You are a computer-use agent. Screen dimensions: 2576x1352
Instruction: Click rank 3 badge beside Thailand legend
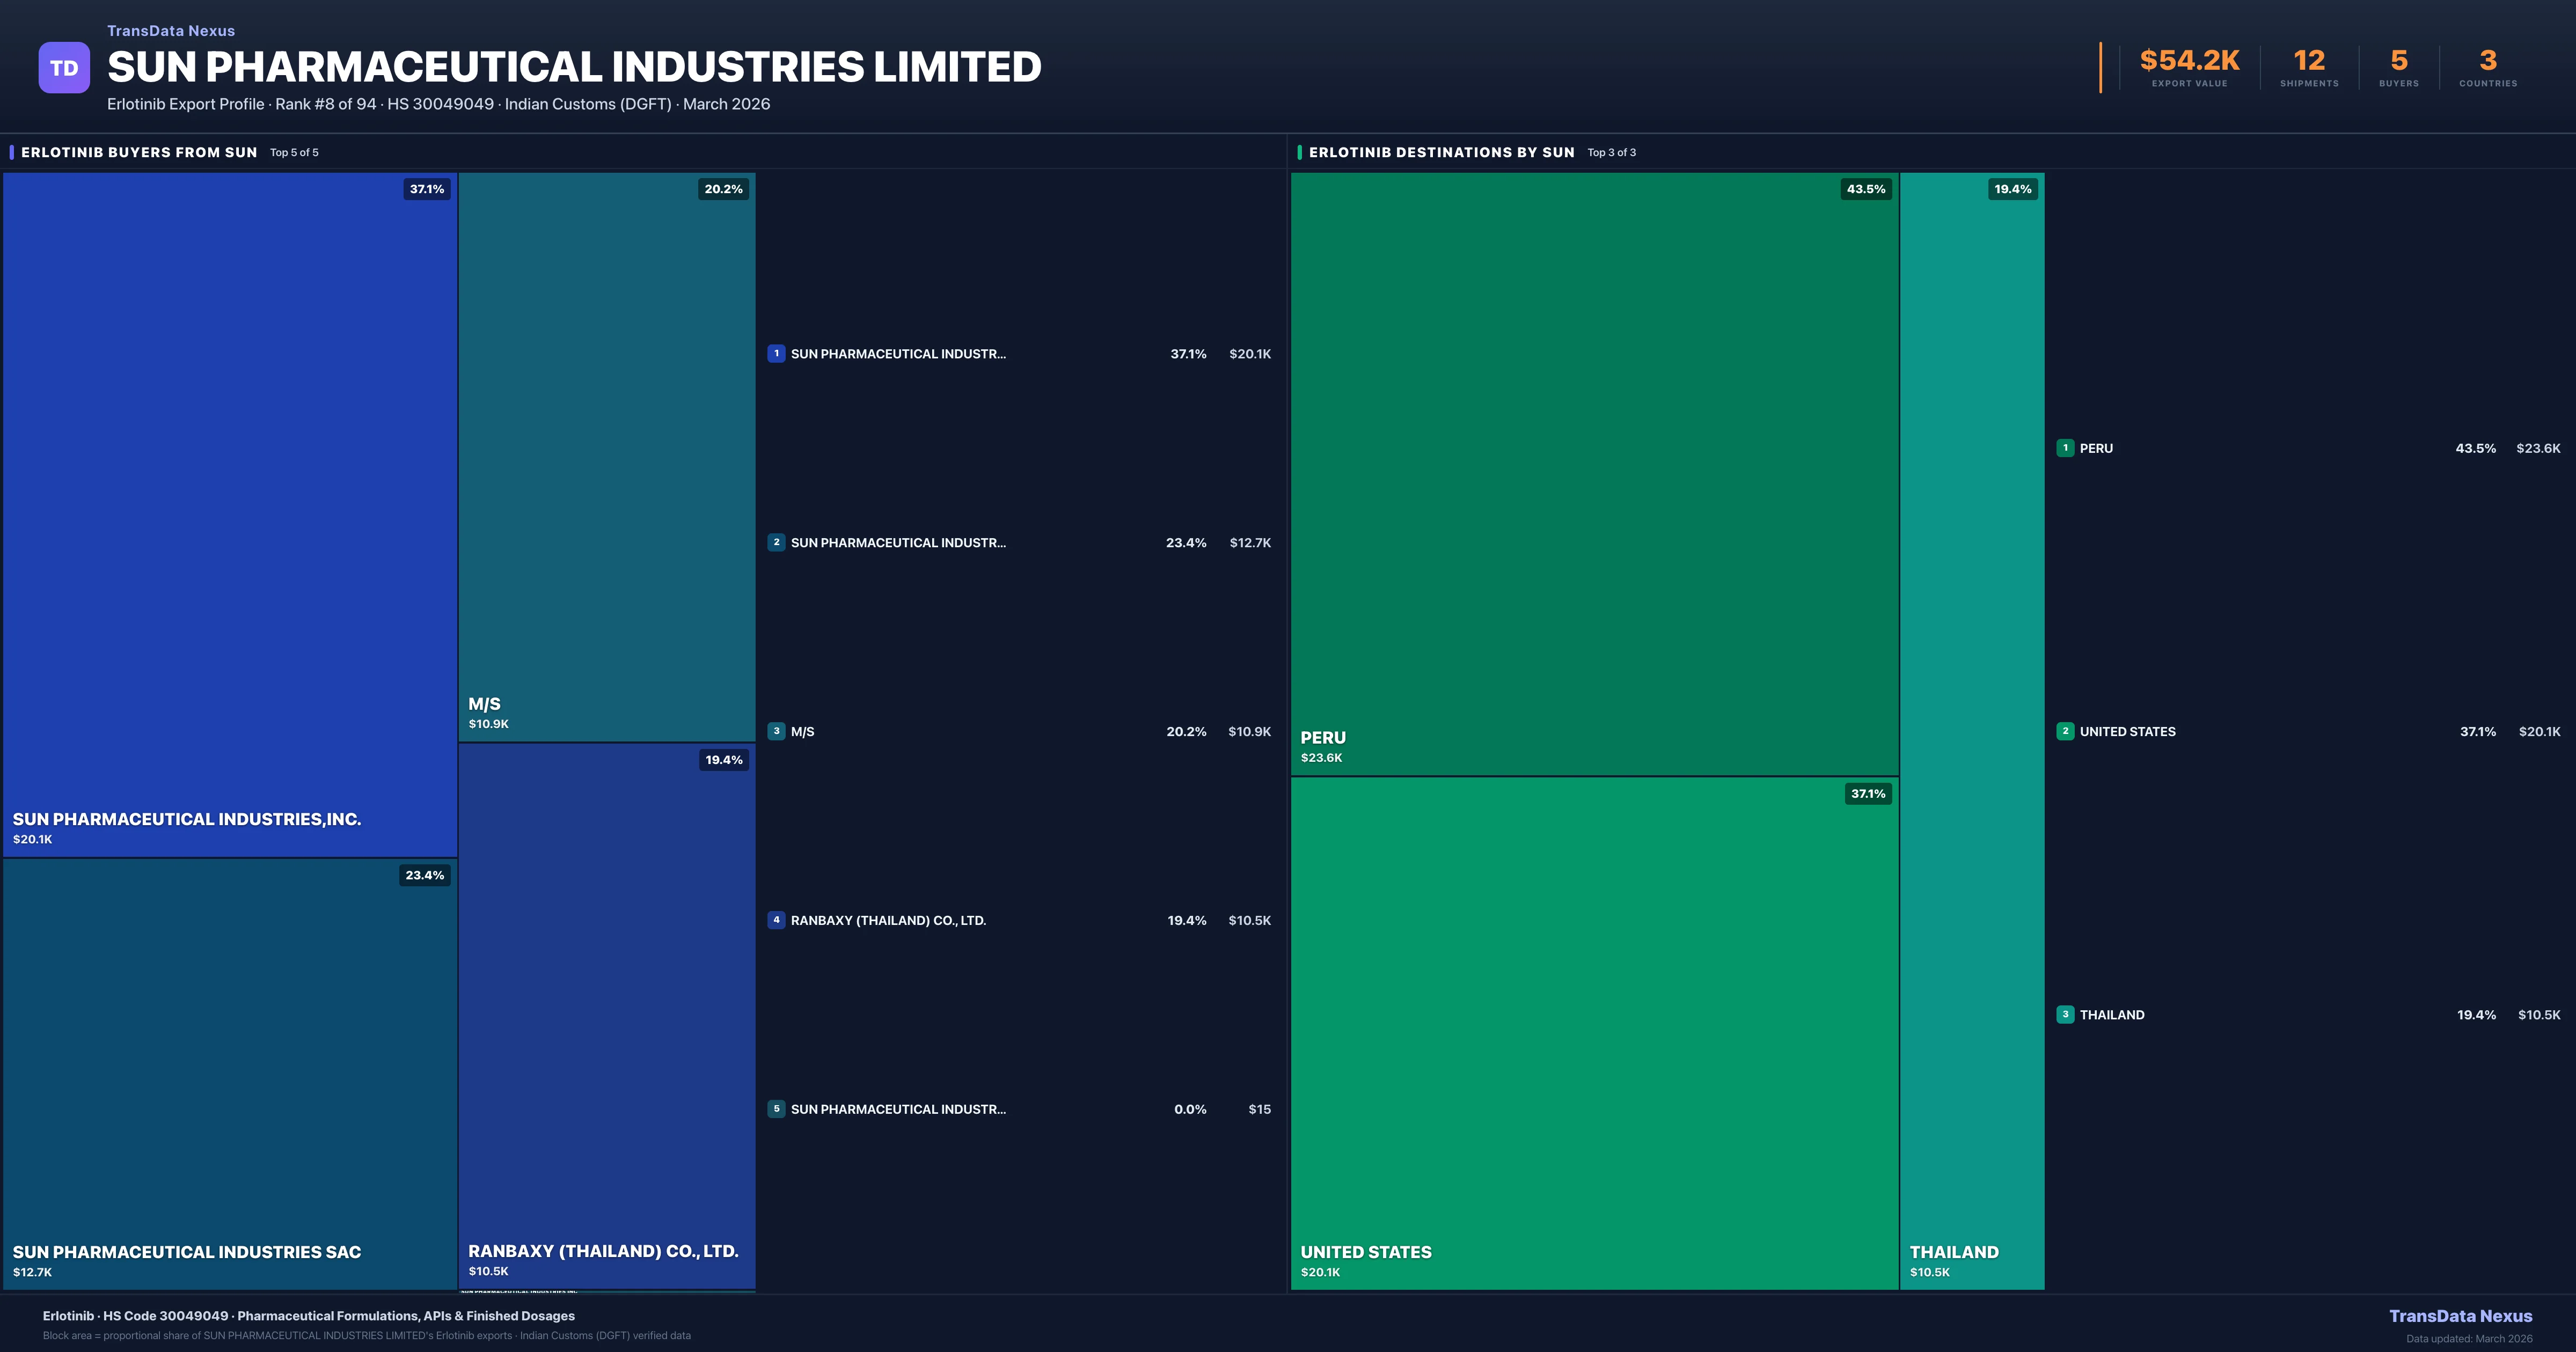coord(2065,1015)
